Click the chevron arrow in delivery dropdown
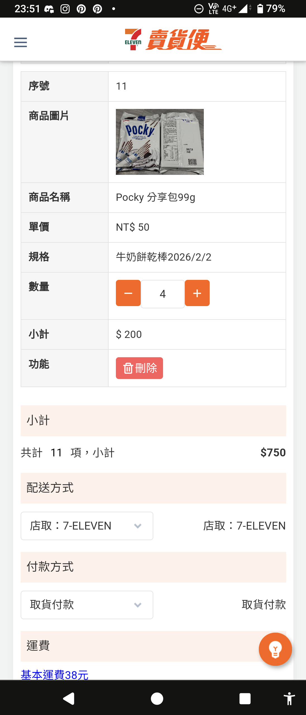306x715 pixels. pos(138,526)
